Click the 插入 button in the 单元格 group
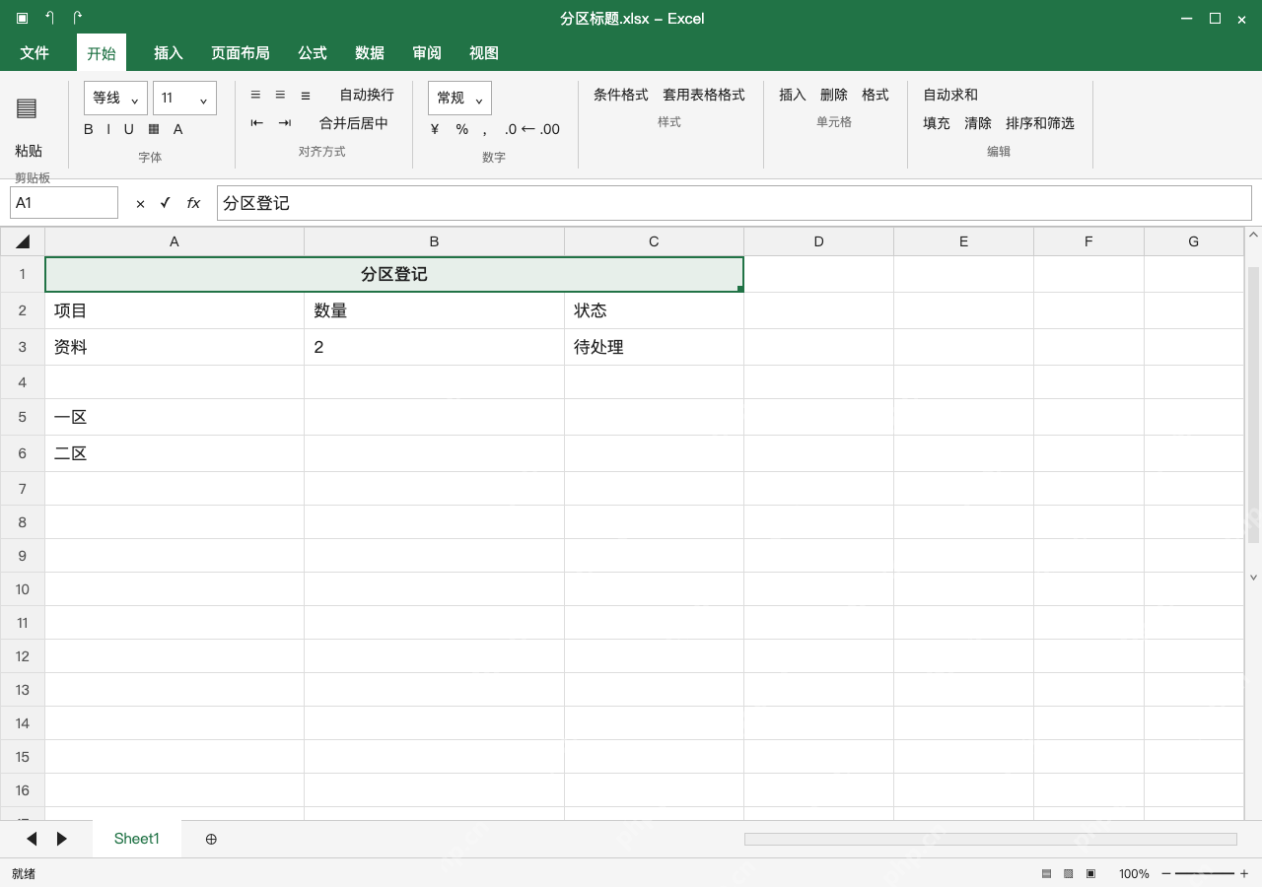The width and height of the screenshot is (1262, 887). click(793, 95)
